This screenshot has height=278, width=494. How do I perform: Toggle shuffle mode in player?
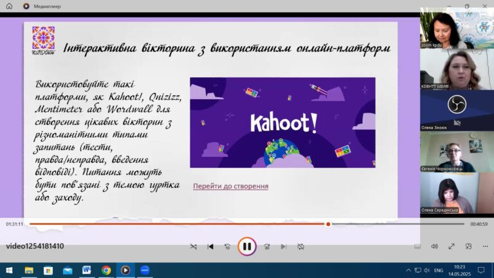(x=194, y=246)
